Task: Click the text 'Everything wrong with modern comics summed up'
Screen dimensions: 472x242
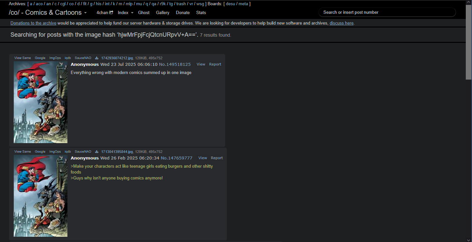Action: pos(114,72)
